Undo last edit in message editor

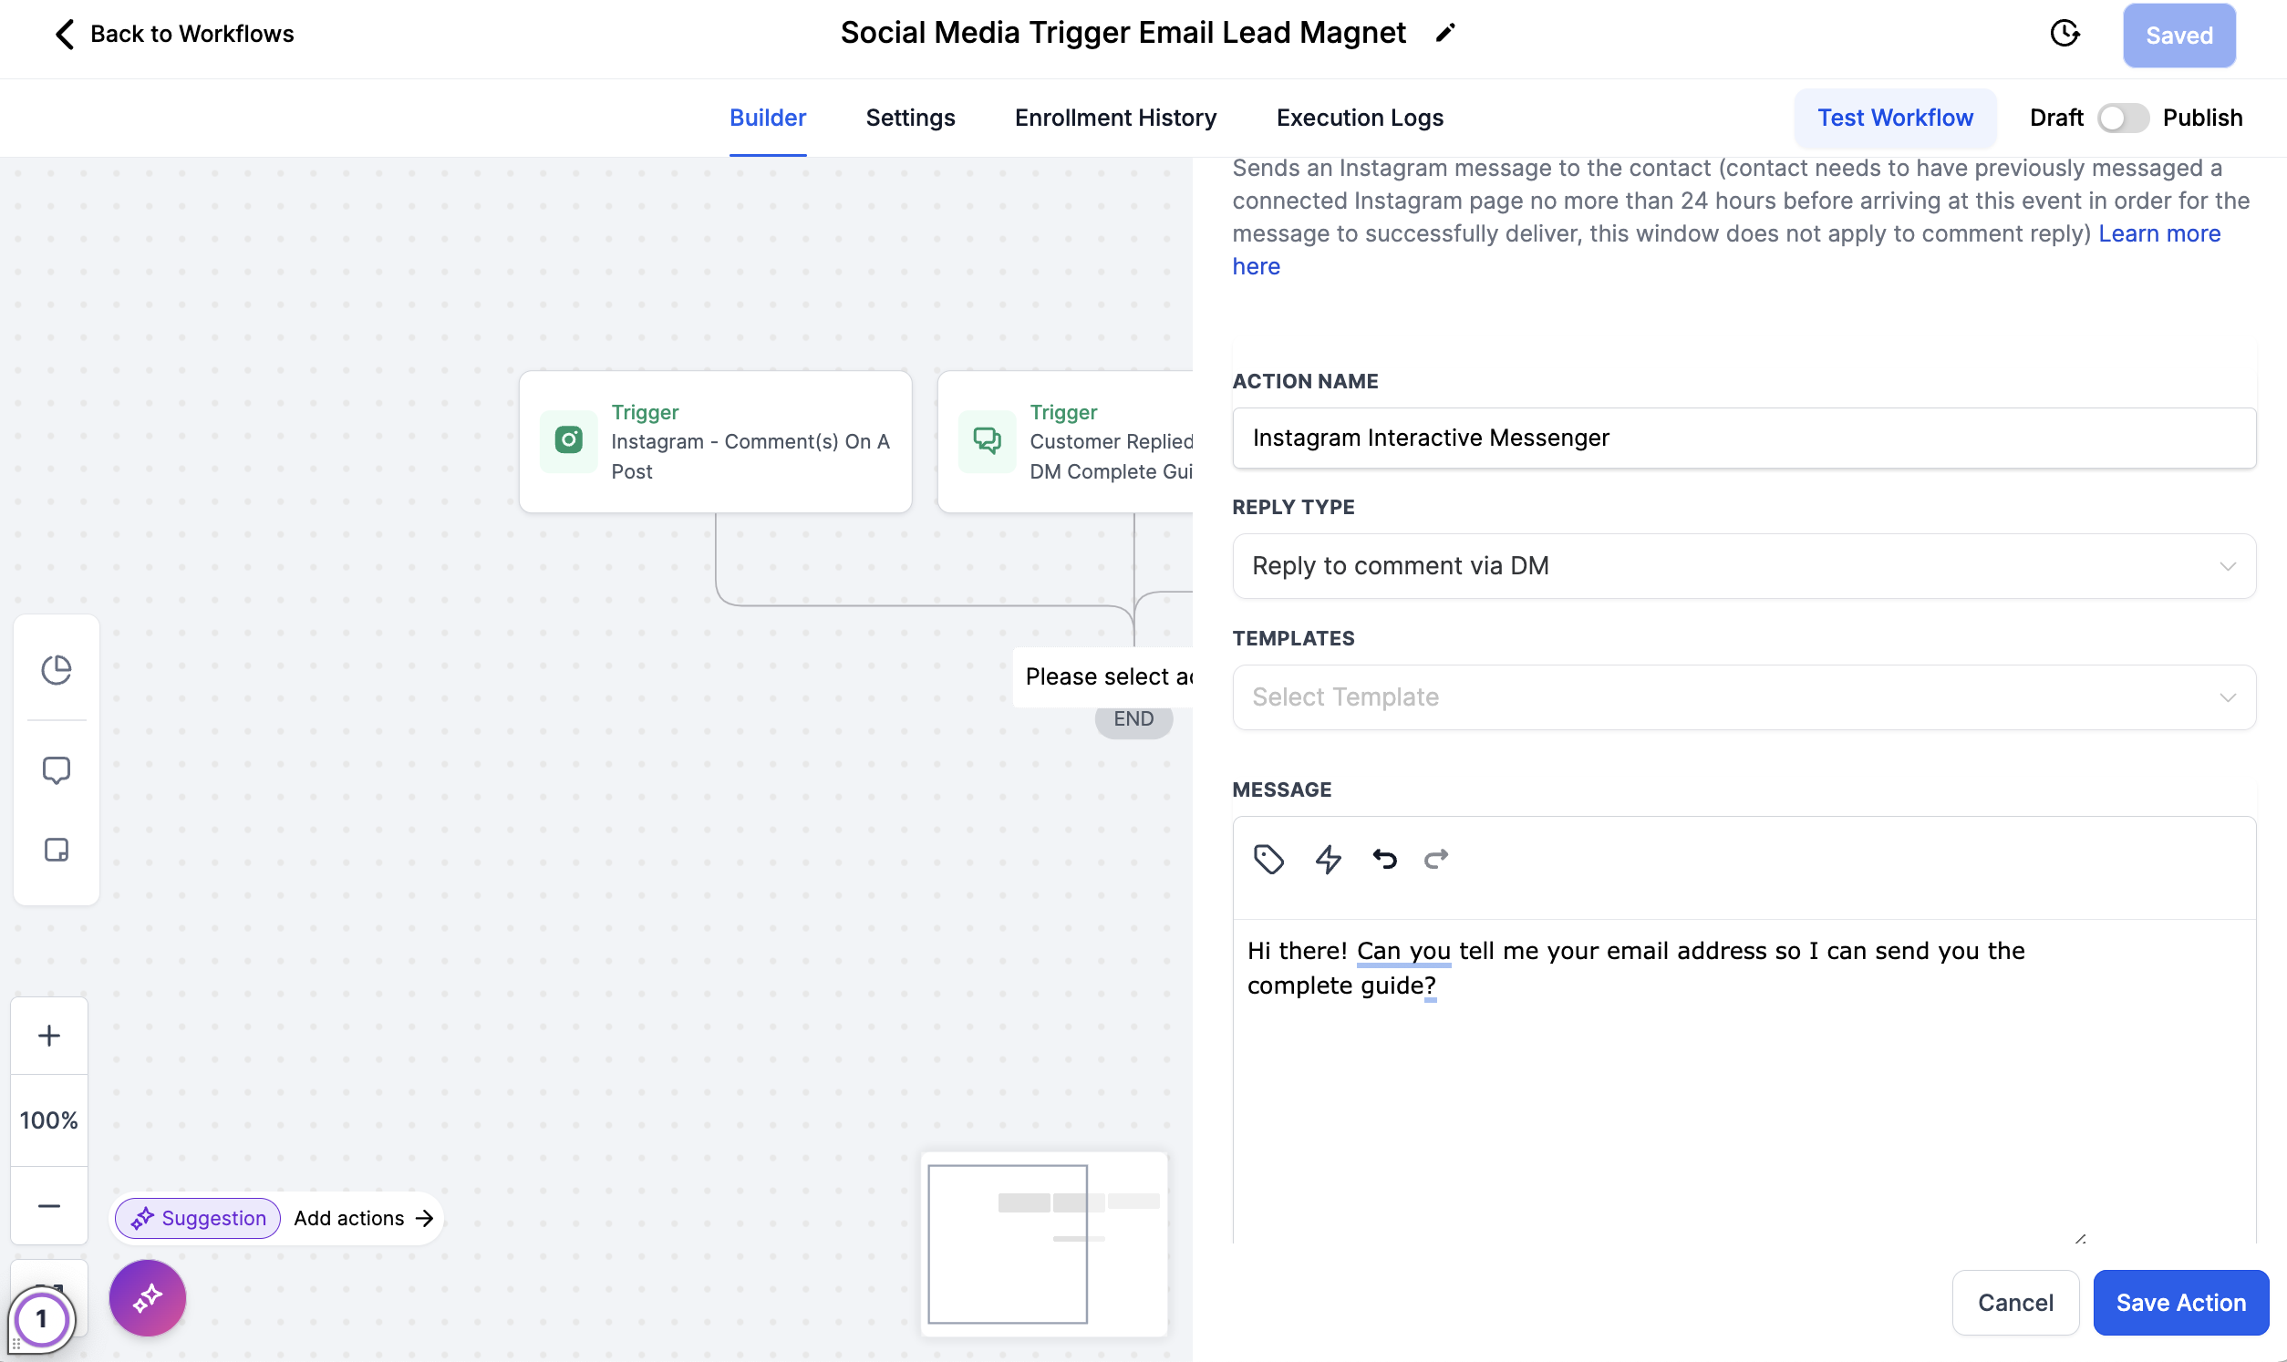(x=1385, y=859)
